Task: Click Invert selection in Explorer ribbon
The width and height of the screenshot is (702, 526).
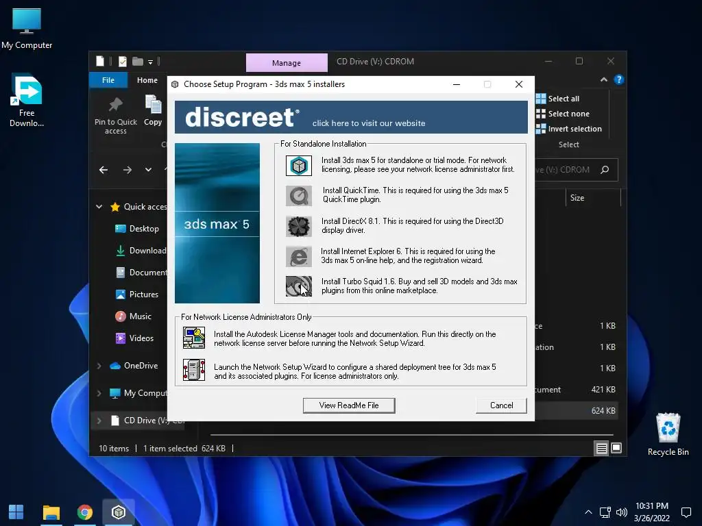Action: pos(569,129)
